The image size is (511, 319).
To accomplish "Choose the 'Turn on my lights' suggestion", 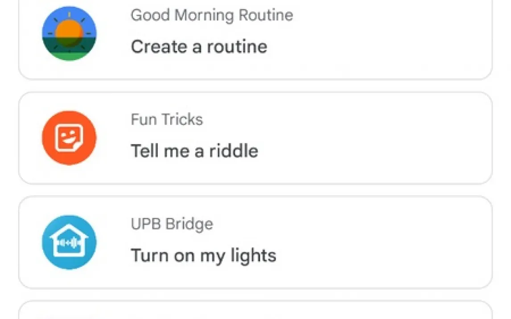I will 203,256.
